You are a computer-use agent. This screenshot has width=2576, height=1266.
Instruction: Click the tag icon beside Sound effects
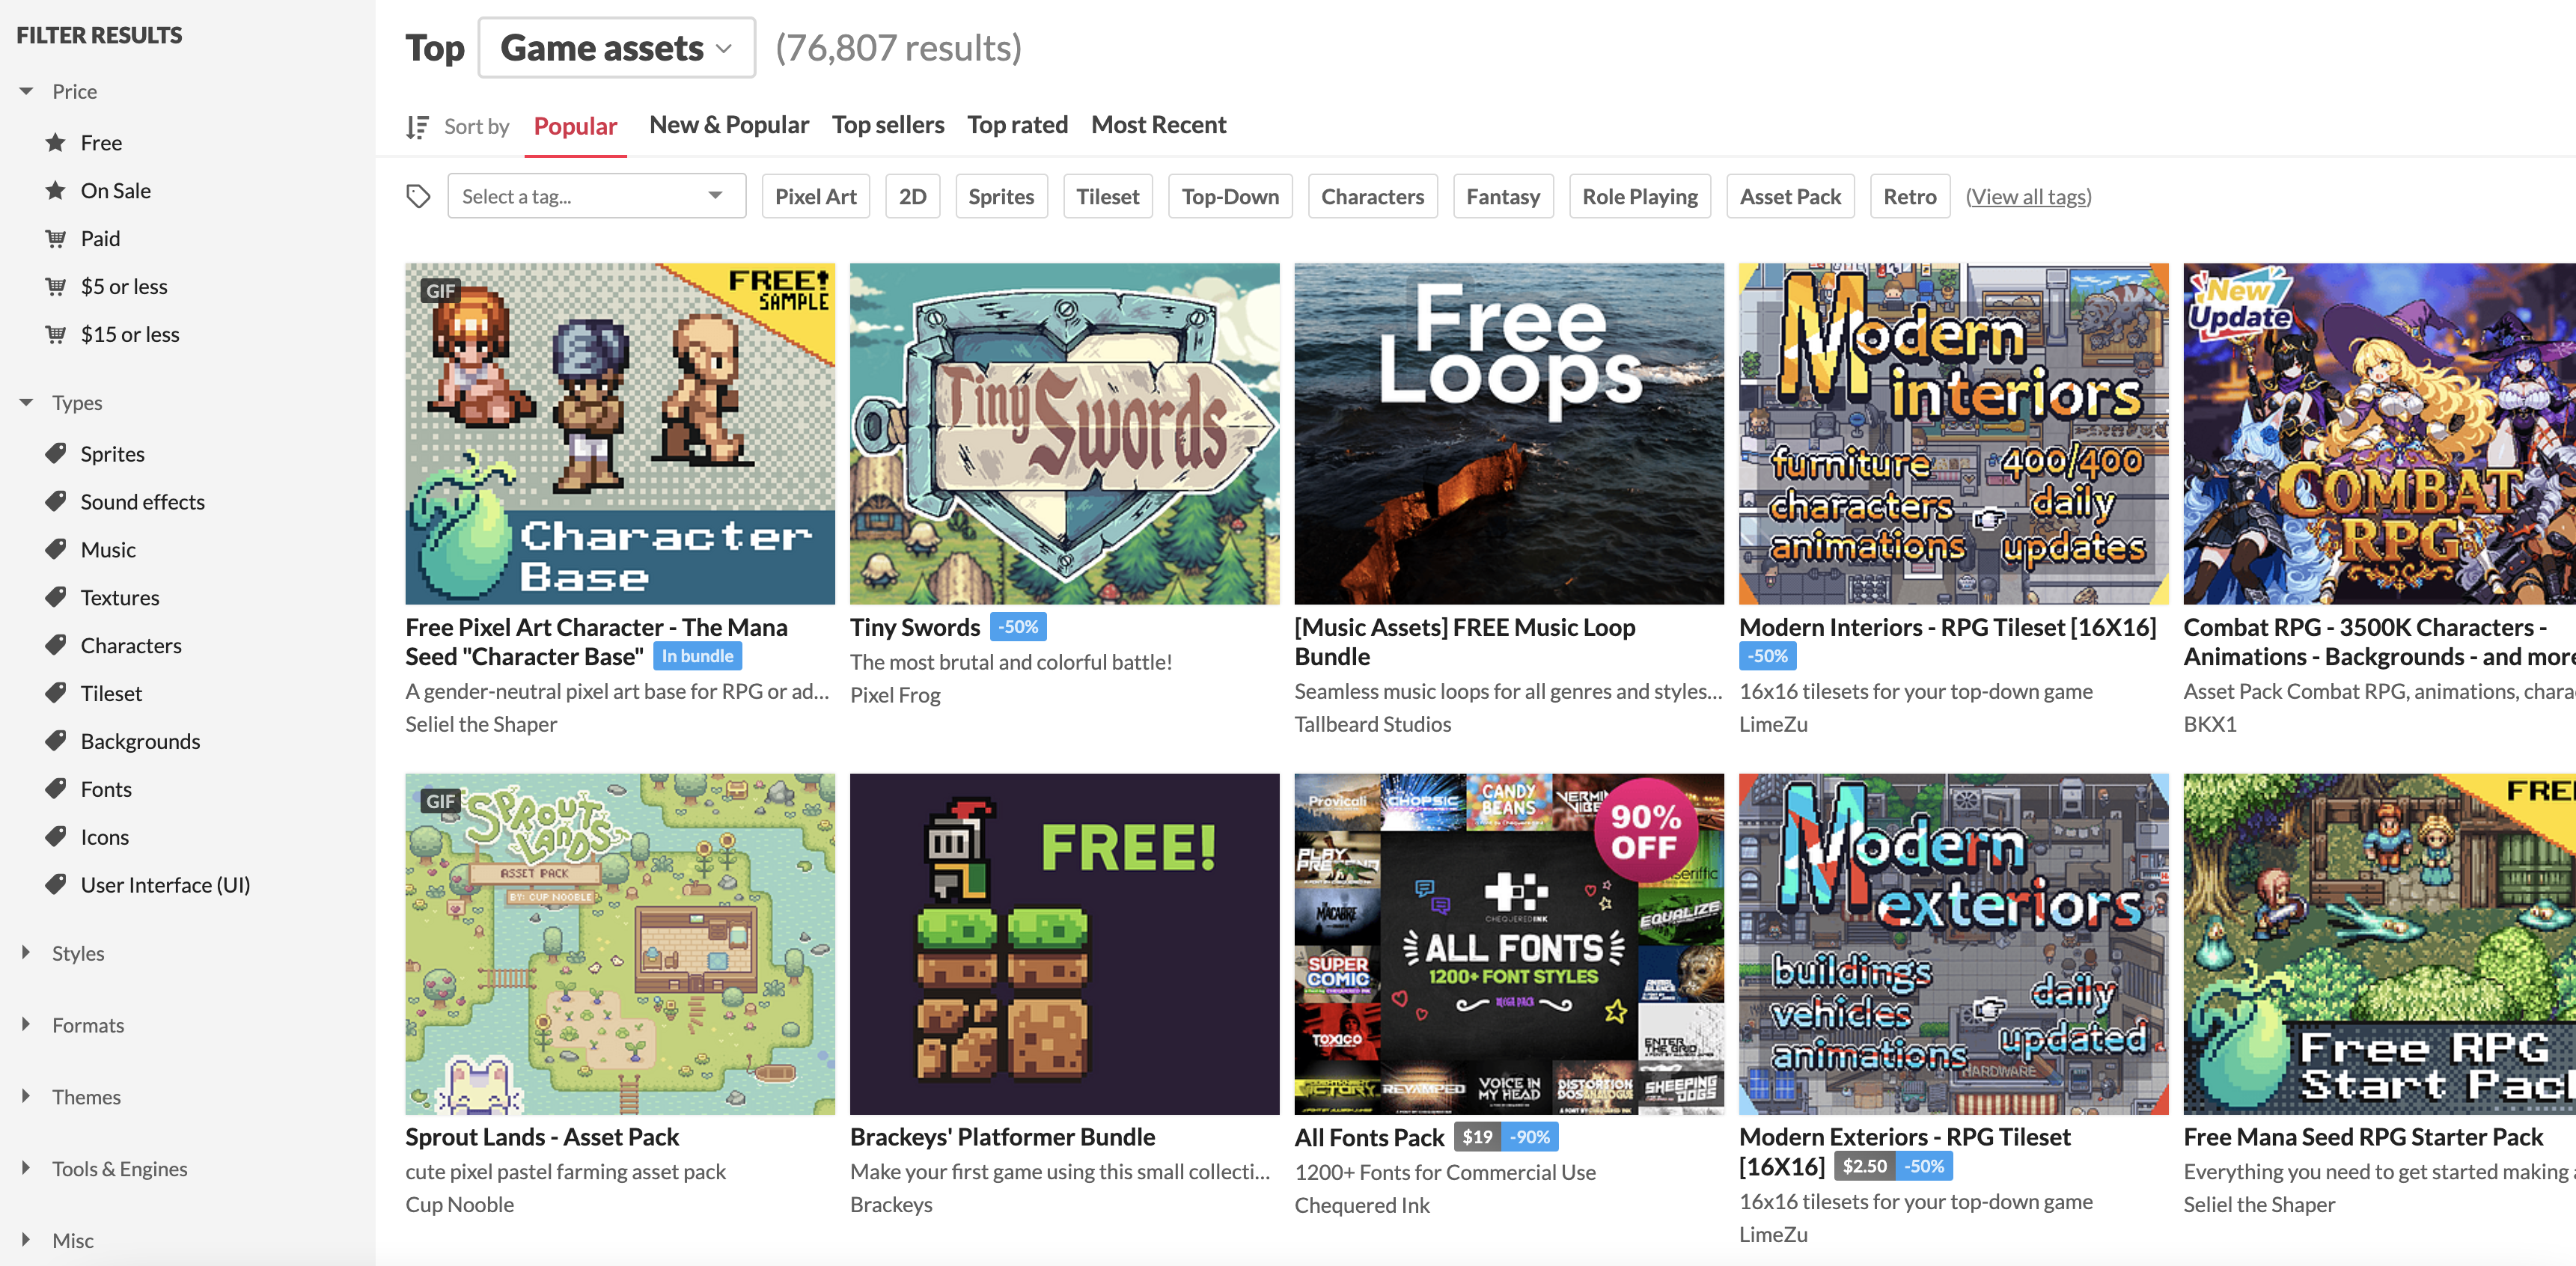(x=56, y=501)
